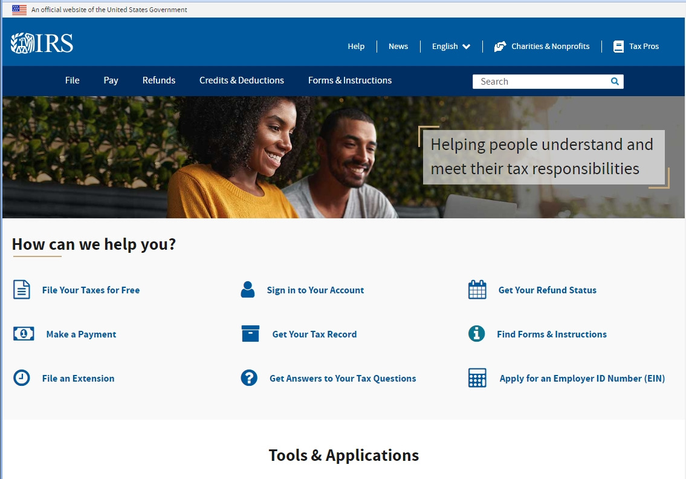686x479 pixels.
Task: Click the File Your Taxes document icon
Action: tap(21, 290)
